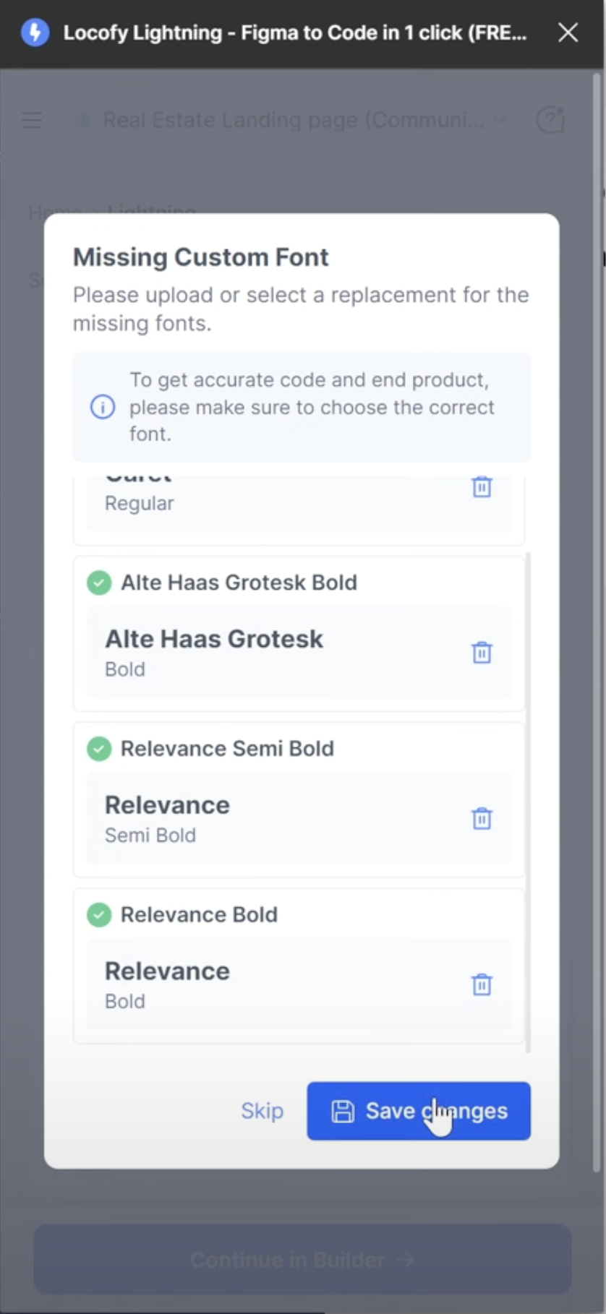Click green checkmark beside Relevance Bold
606x1314 pixels.
[99, 915]
